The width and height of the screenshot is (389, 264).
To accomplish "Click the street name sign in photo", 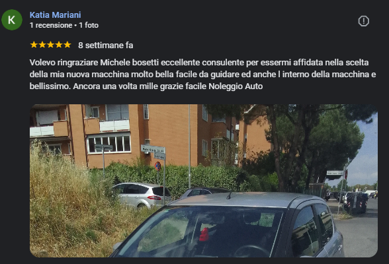I will tap(153, 149).
